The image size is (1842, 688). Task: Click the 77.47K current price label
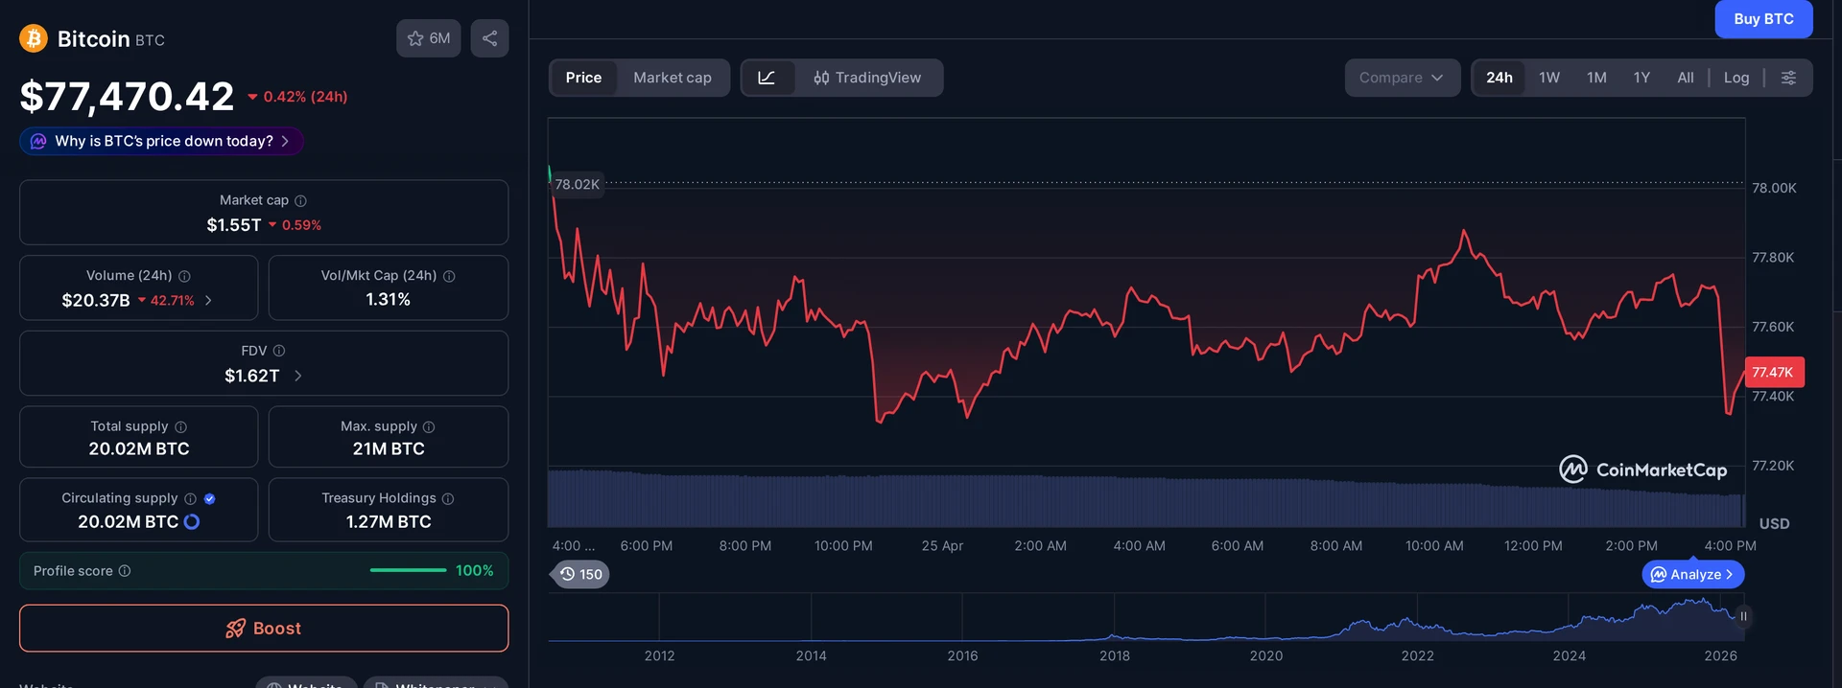pos(1774,372)
